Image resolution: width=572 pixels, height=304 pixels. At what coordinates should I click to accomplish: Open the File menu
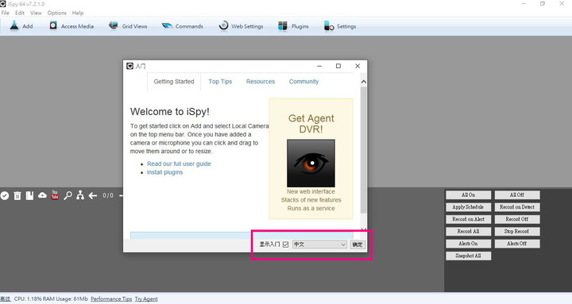pyautogui.click(x=5, y=13)
